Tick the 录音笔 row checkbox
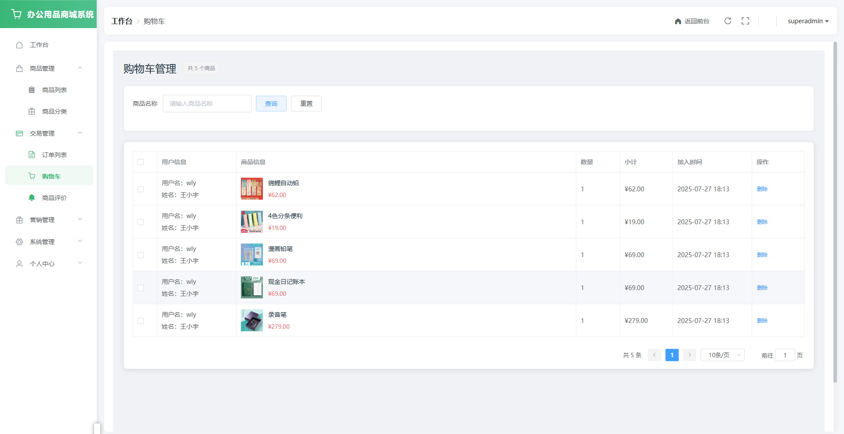Viewport: 844px width, 434px height. tap(141, 321)
